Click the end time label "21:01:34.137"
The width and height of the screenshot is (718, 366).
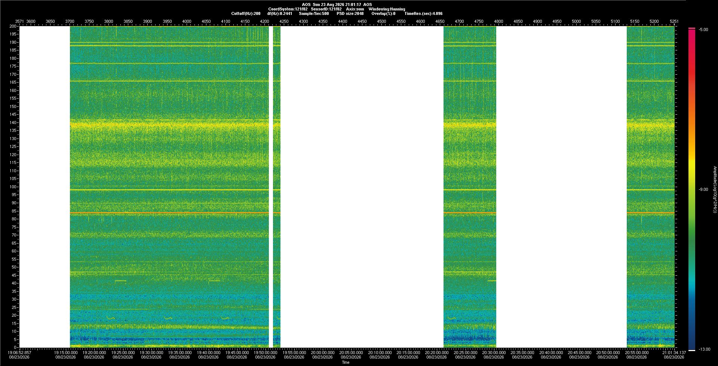point(674,352)
